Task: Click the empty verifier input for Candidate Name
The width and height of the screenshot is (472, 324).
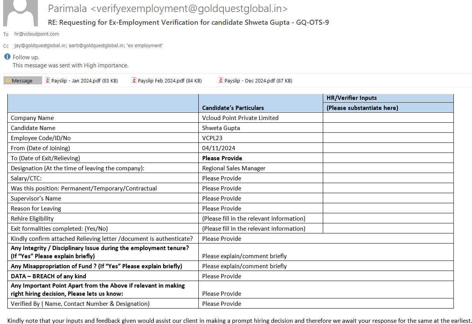Action: [x=388, y=128]
